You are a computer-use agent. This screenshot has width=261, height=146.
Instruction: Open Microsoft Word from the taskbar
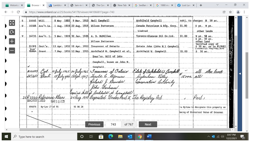[149, 137]
